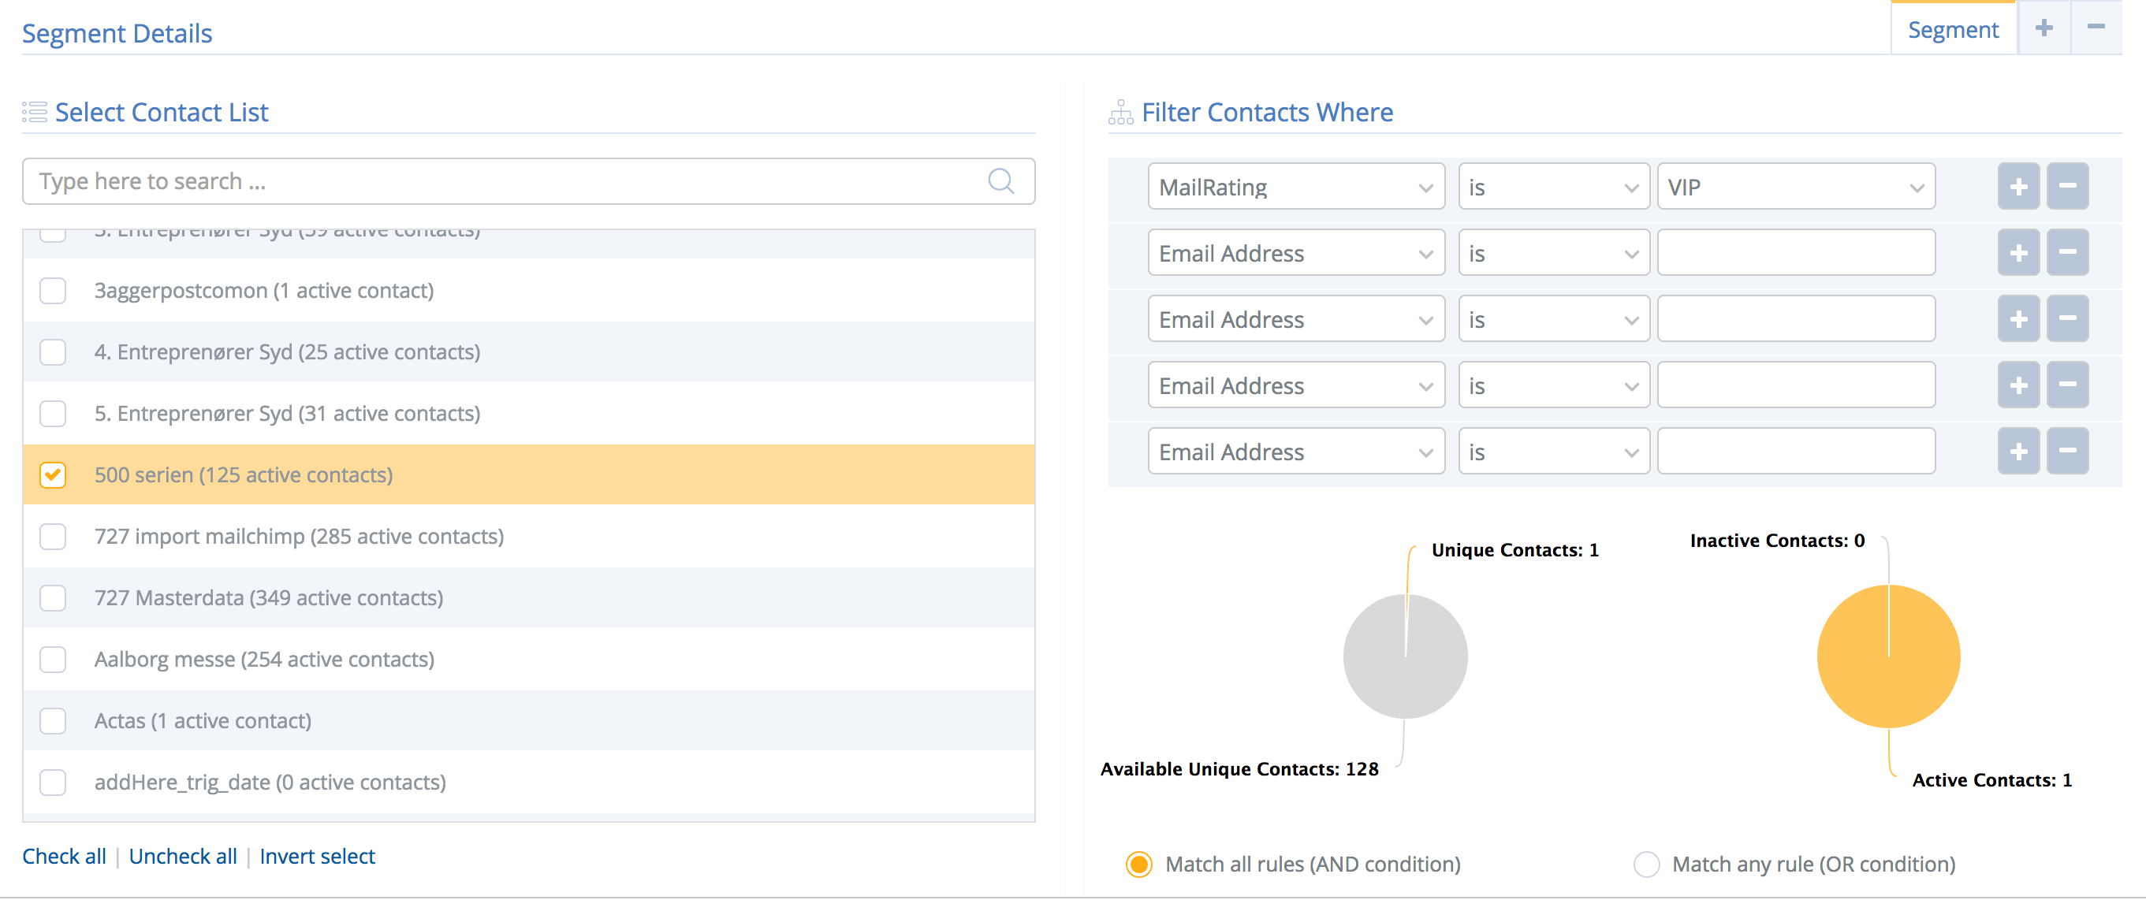The height and width of the screenshot is (900, 2146).
Task: Switch to the Segment tab
Action: click(x=1954, y=29)
